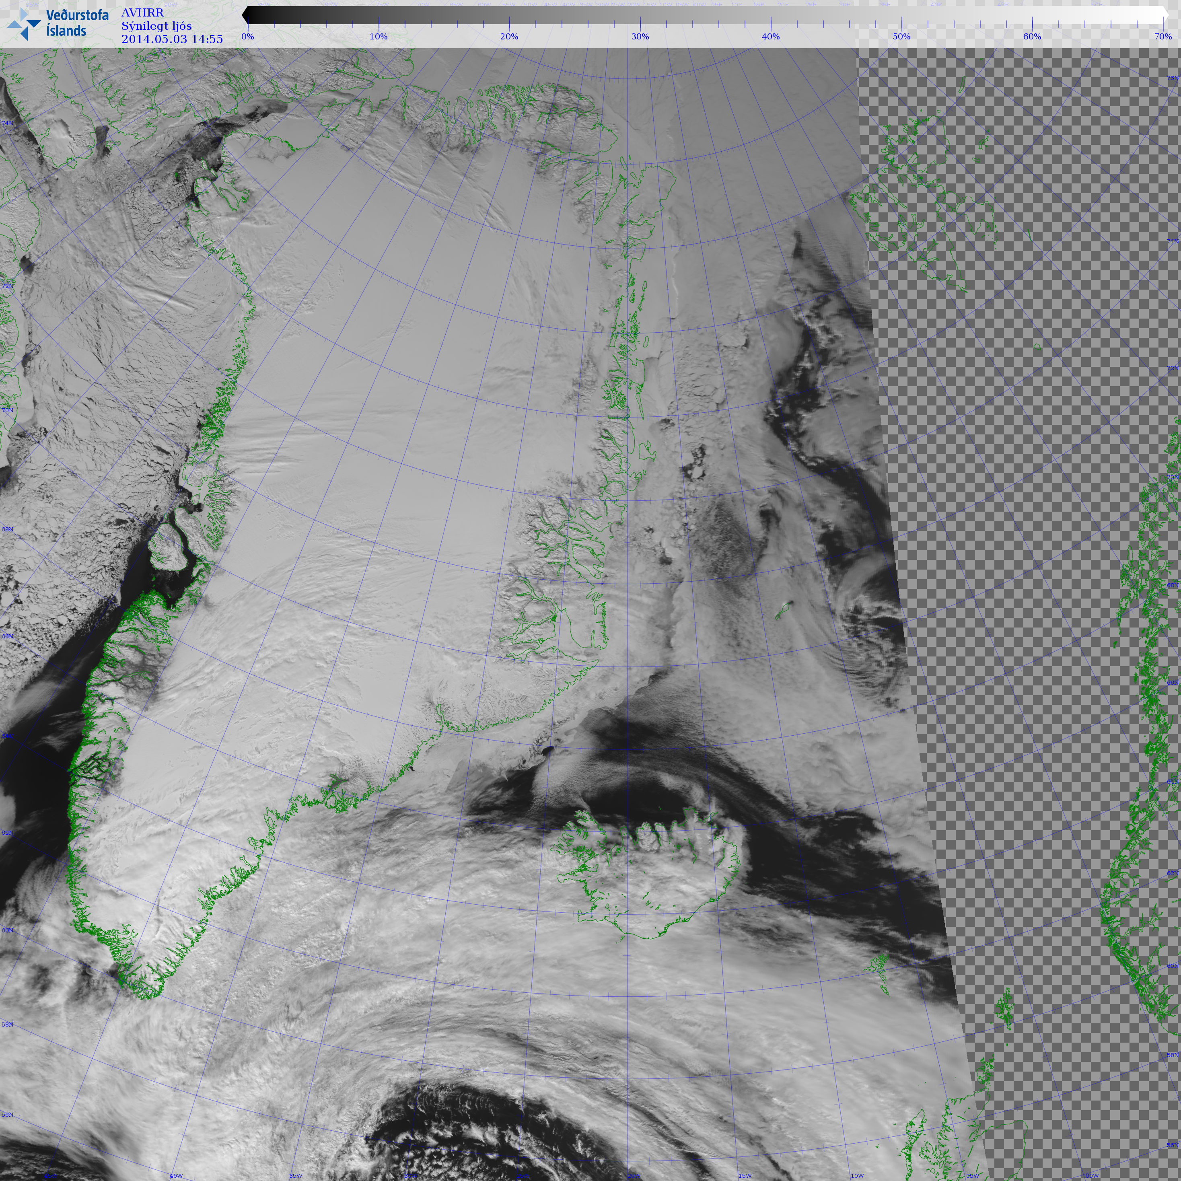Click the 70% label on the scale
This screenshot has height=1181, width=1181.
point(1162,37)
